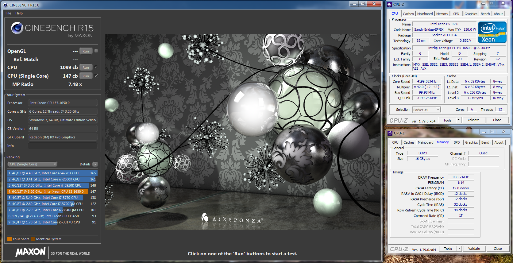
Task: Toggle the CPU test checkbox
Action: pos(96,67)
